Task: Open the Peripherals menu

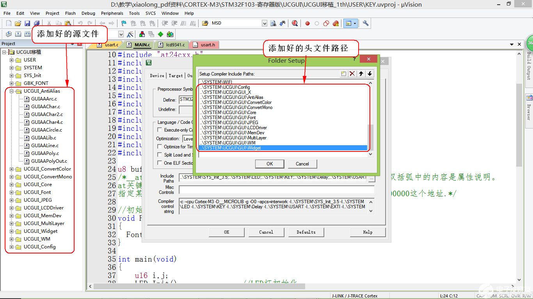Action: tap(112, 13)
